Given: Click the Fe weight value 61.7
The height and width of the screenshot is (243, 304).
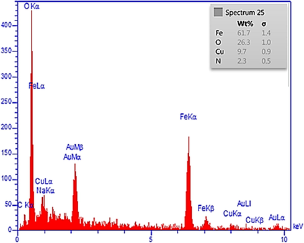Looking at the screenshot, I should [x=244, y=33].
